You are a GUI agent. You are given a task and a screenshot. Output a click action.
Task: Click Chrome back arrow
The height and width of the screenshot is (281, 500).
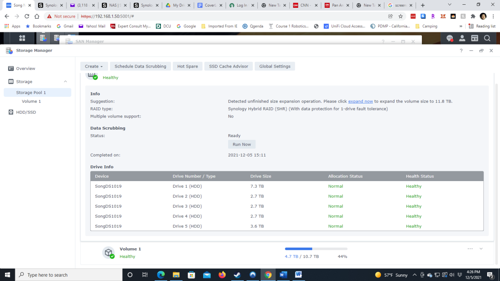[7, 16]
